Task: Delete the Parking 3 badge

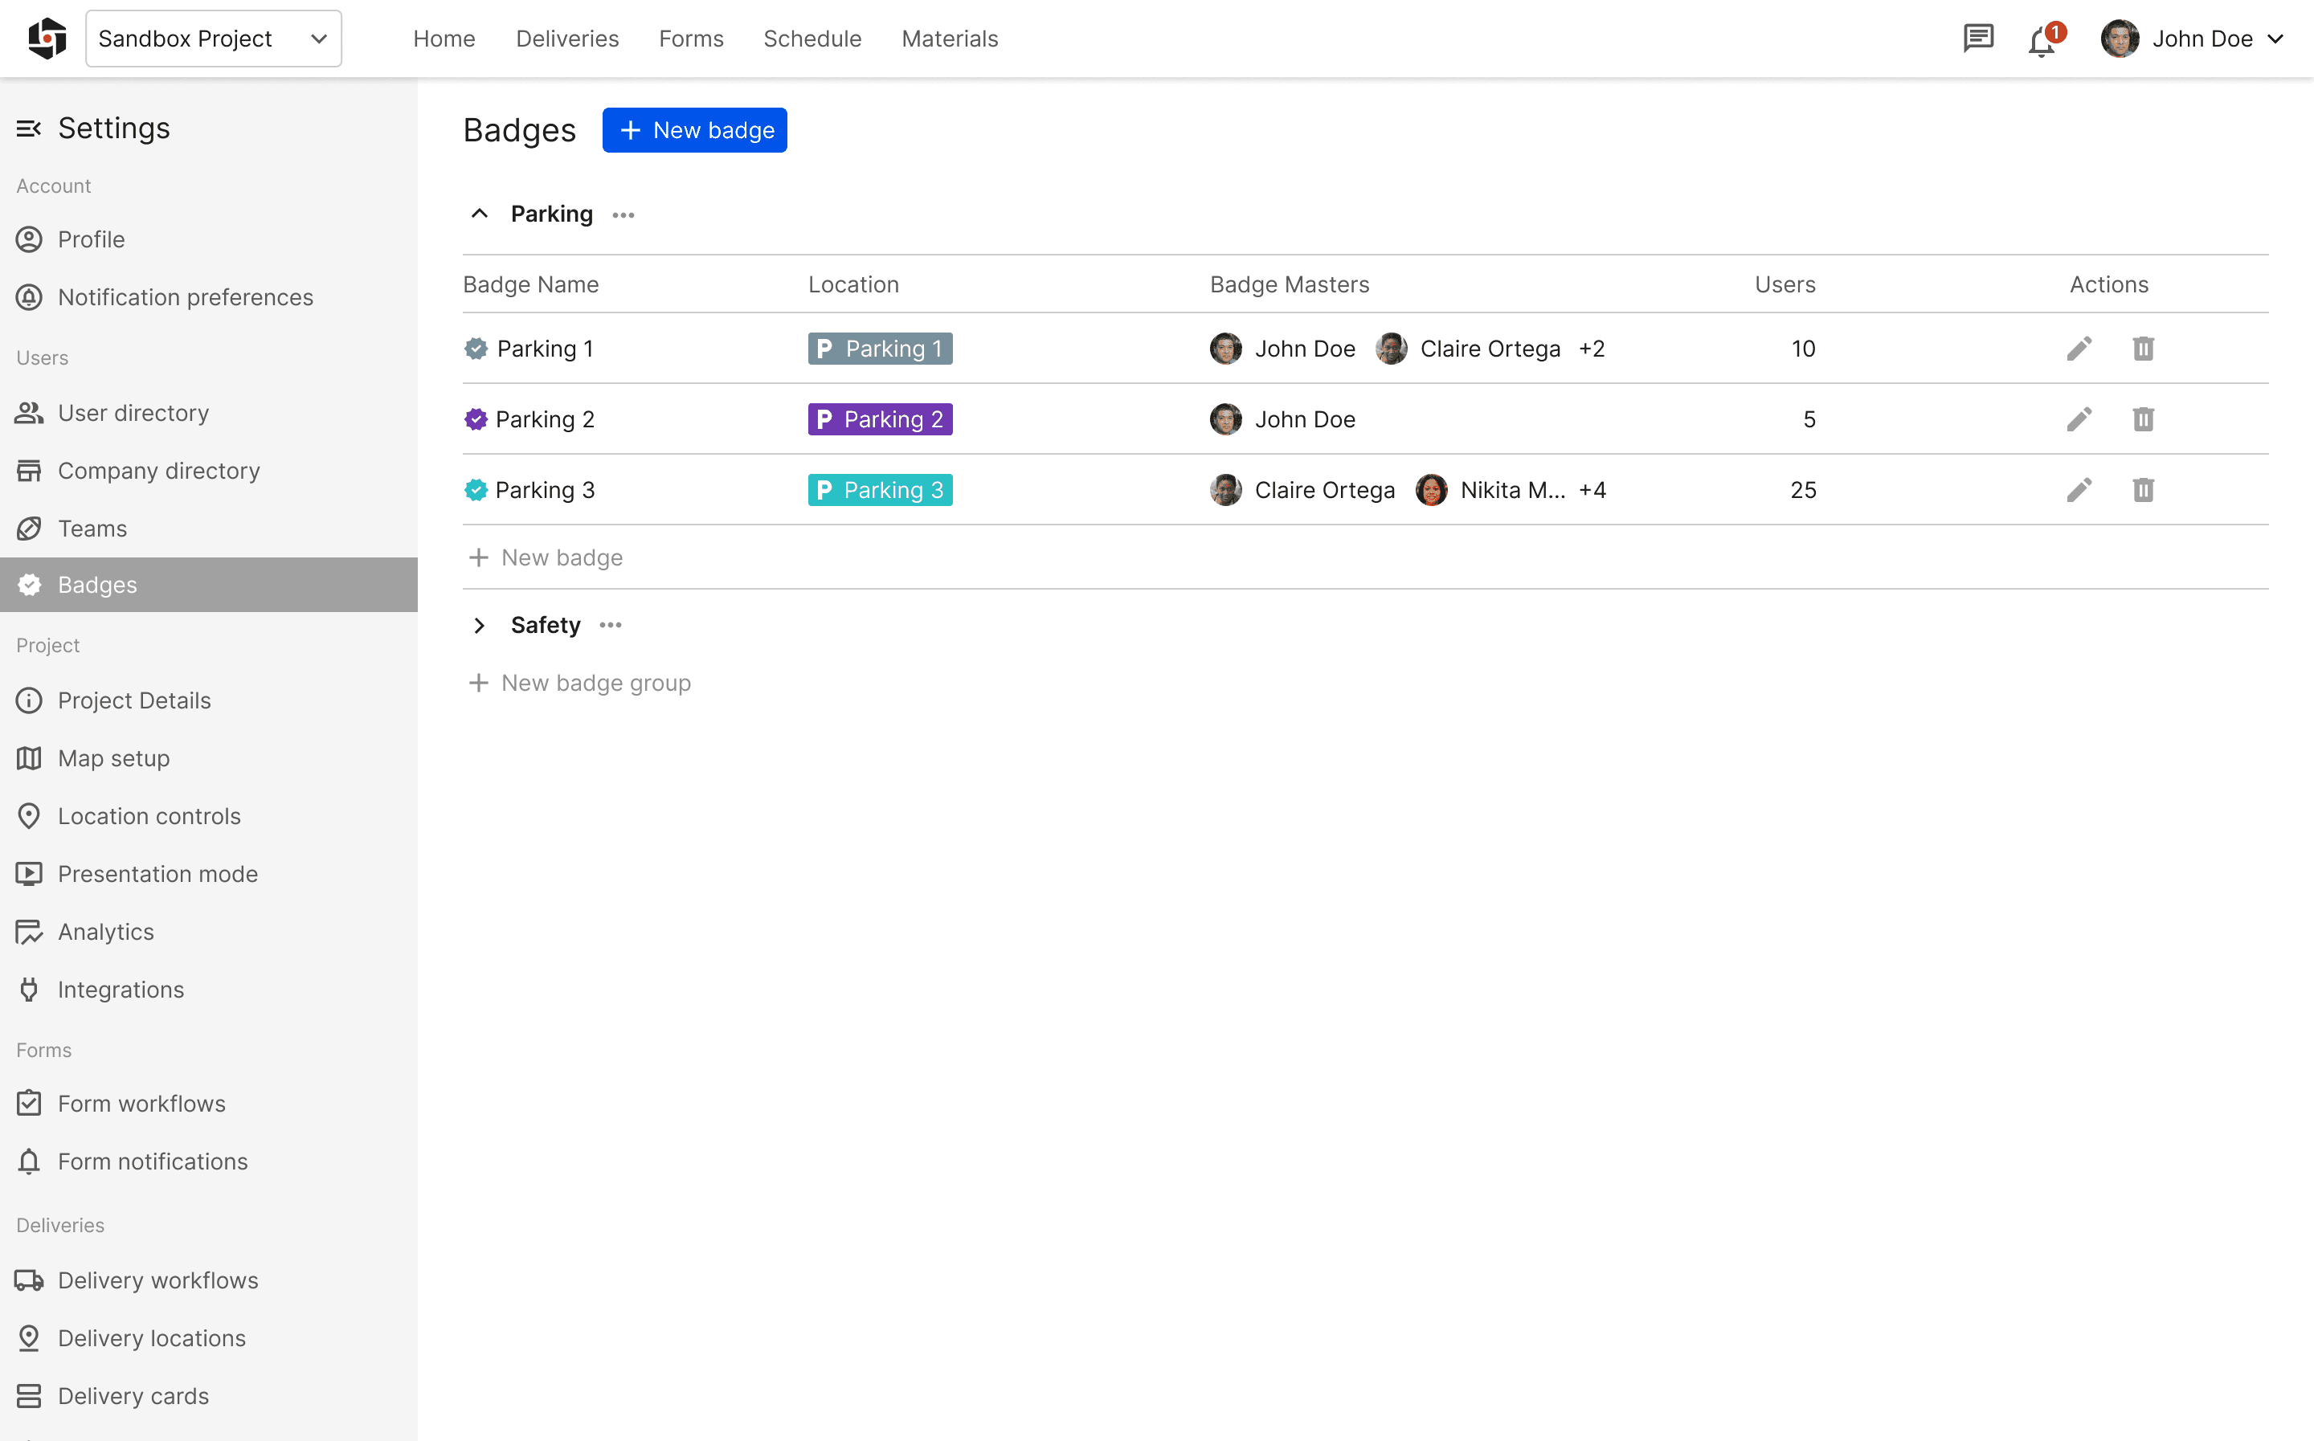Action: point(2142,490)
